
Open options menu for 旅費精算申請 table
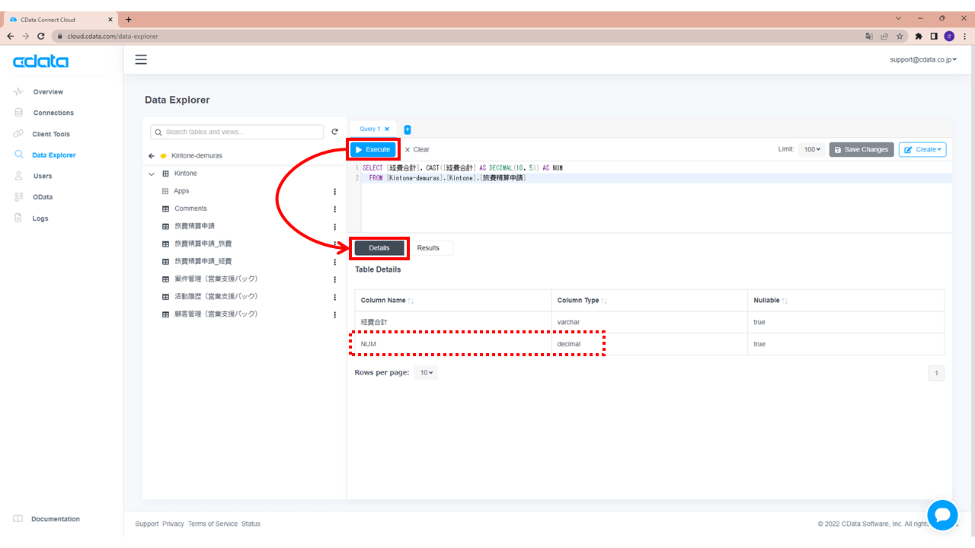pos(334,227)
